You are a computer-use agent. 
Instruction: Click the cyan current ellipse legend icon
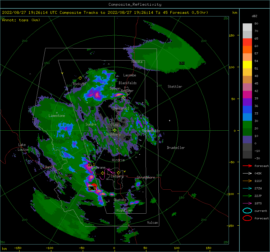click(247, 211)
